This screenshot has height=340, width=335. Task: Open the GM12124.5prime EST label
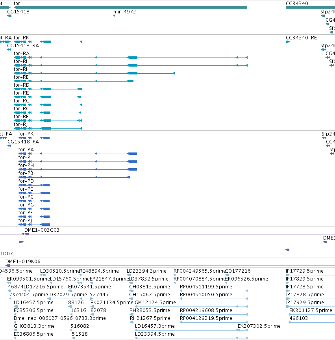pyautogui.click(x=155, y=303)
